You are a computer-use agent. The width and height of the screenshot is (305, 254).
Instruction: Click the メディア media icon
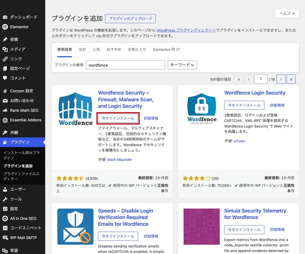[x=5, y=49]
